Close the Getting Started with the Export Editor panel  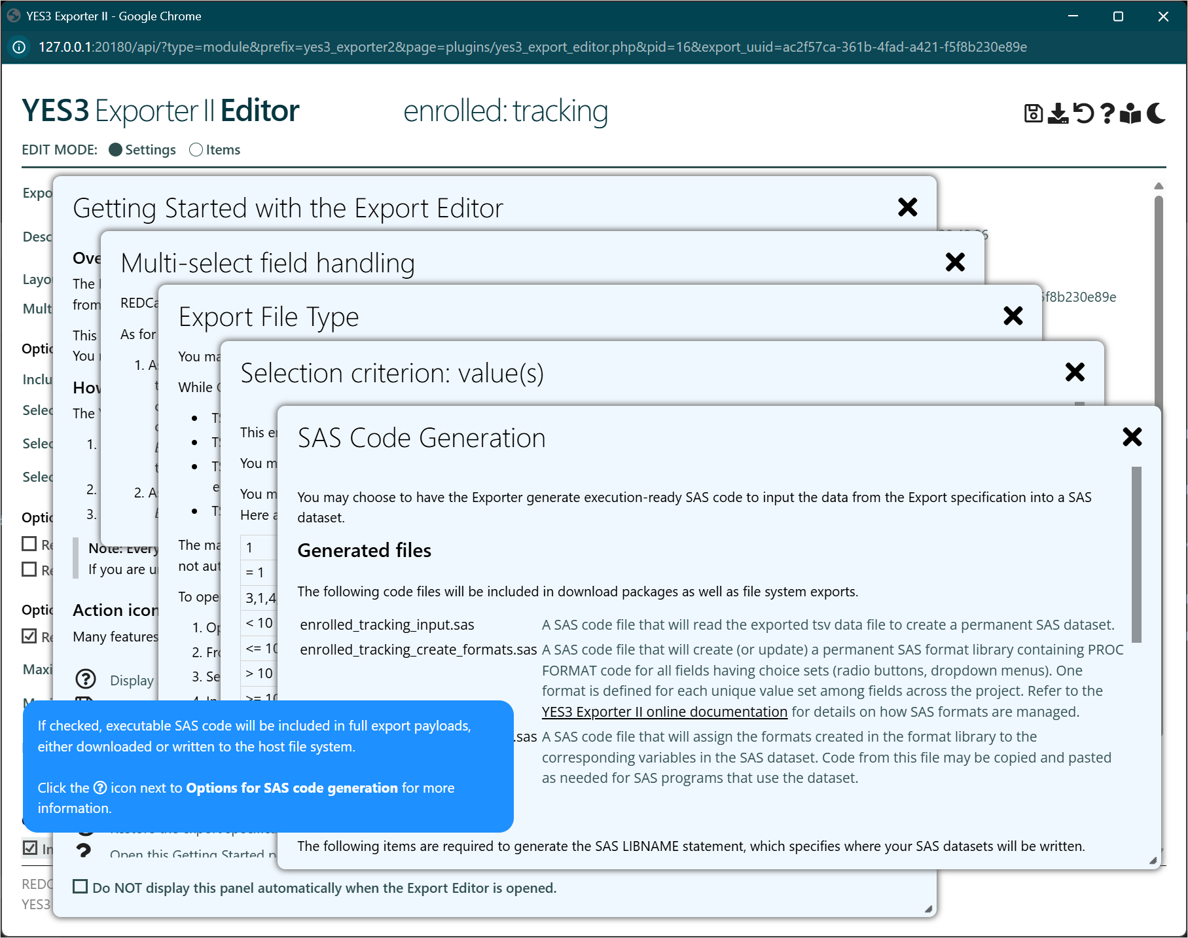coord(907,207)
